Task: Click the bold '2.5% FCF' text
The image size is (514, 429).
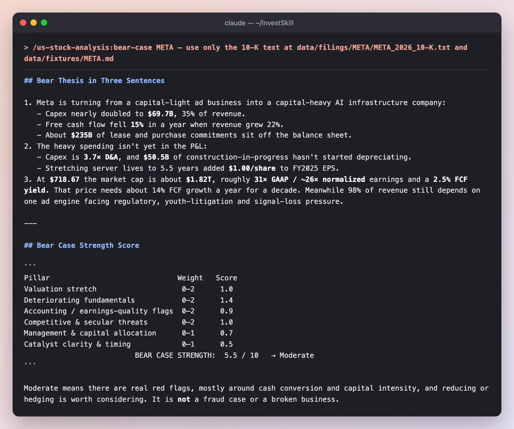Action: [x=450, y=180]
